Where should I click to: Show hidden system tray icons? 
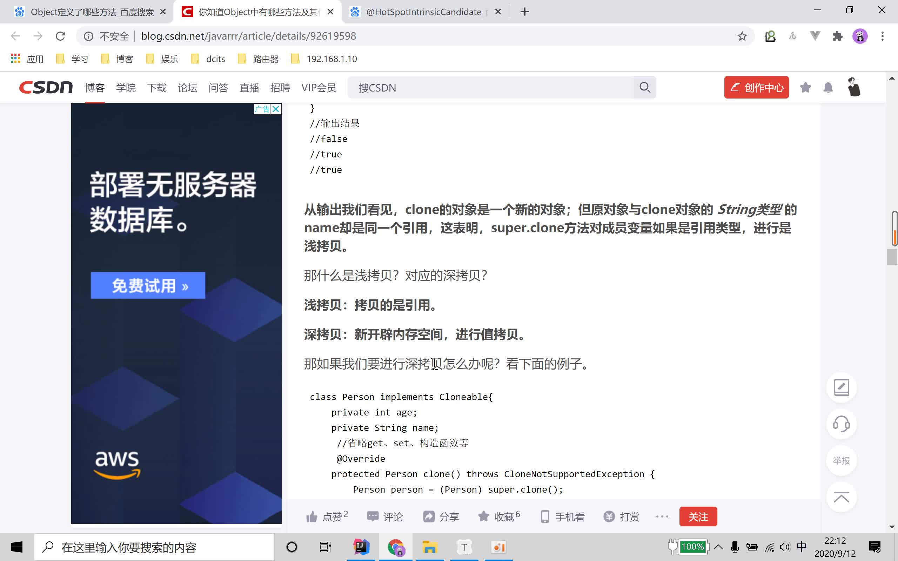click(x=718, y=547)
